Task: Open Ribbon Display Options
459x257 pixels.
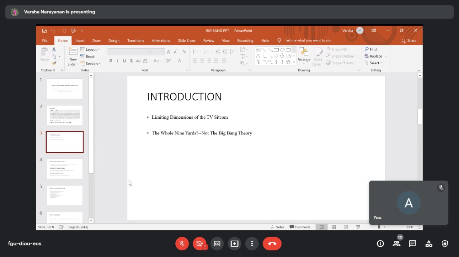Action: click(374, 31)
